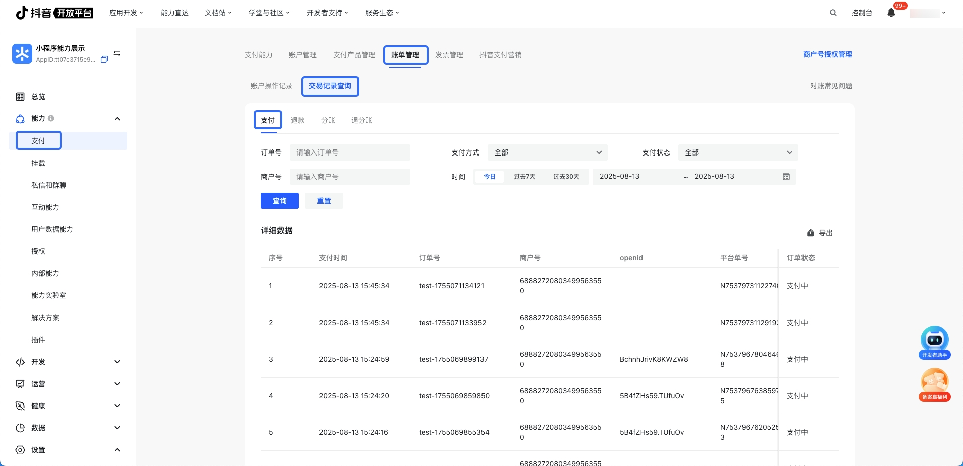
Task: Click the 备案赢福利 promotion icon
Action: coord(934,384)
